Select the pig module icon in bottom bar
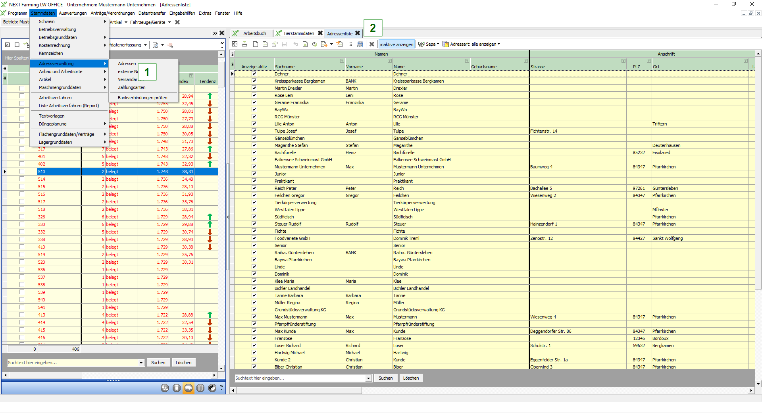The width and height of the screenshot is (762, 413). 189,388
